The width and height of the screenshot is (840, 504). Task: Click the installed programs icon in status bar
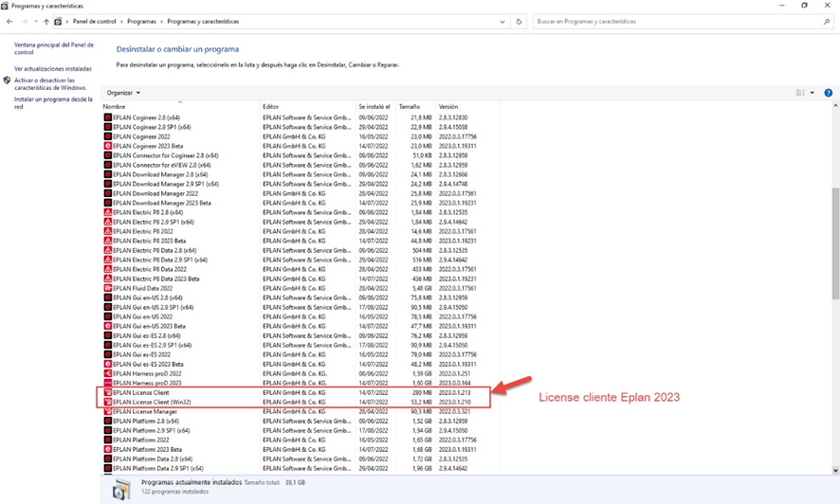click(x=121, y=489)
